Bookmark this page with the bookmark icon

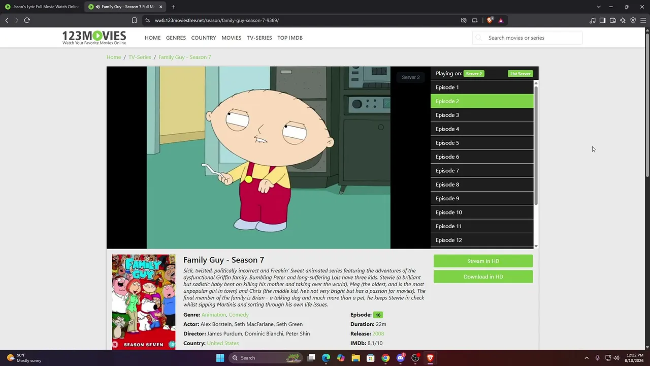click(x=134, y=20)
